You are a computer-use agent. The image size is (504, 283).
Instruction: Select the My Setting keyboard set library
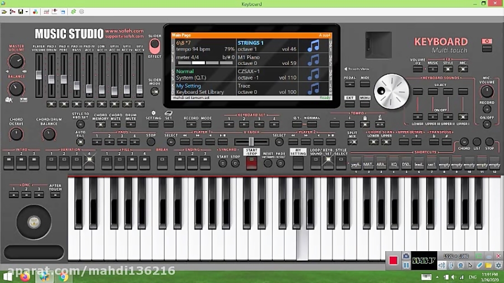tap(206, 88)
